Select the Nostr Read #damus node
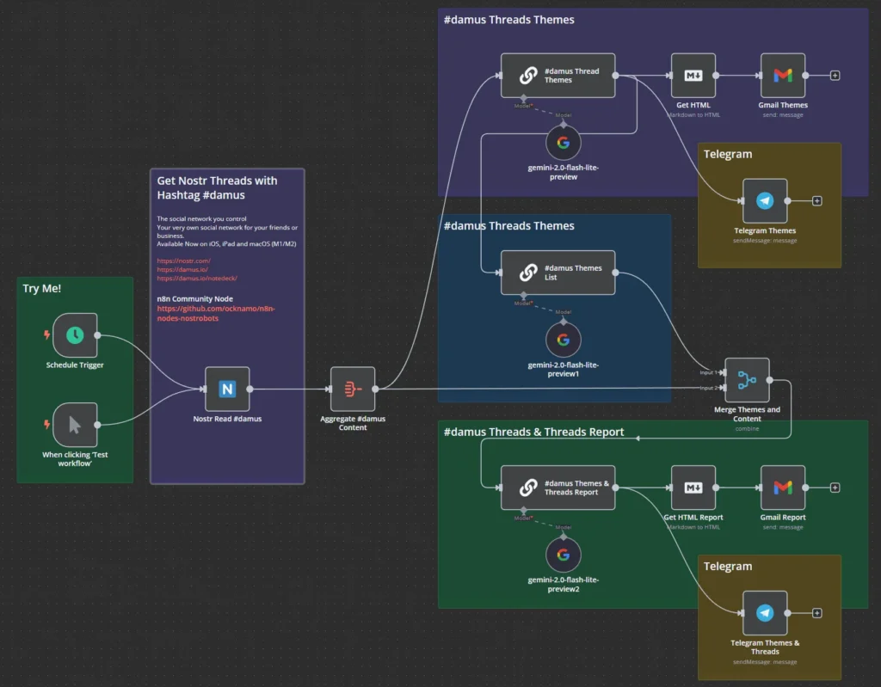 point(227,389)
